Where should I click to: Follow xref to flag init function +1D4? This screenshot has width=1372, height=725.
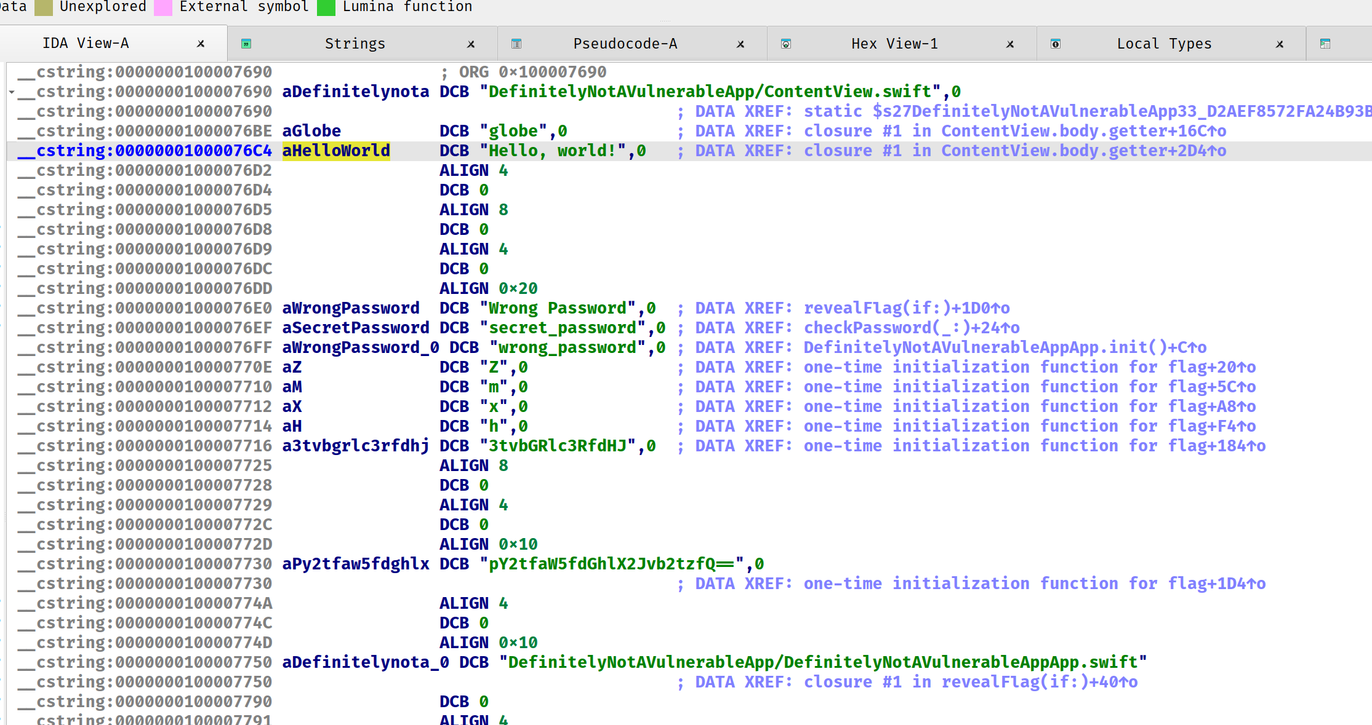pyautogui.click(x=1035, y=584)
